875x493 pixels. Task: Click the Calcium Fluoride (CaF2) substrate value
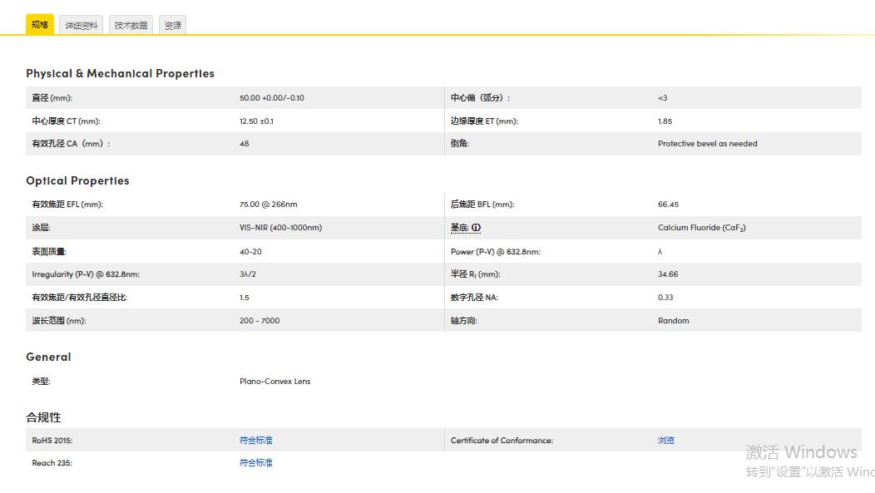click(701, 227)
